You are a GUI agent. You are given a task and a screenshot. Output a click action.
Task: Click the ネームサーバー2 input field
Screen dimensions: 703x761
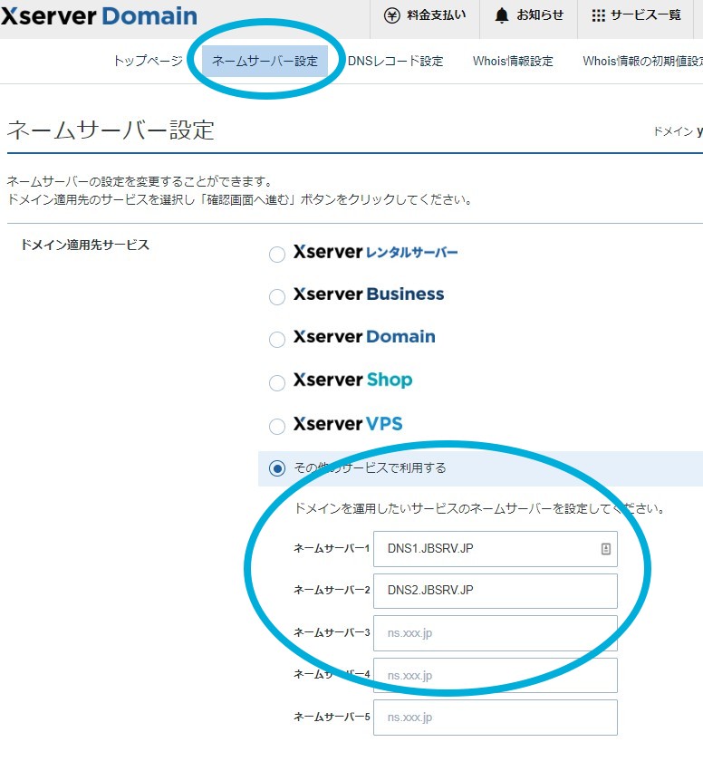(x=496, y=591)
